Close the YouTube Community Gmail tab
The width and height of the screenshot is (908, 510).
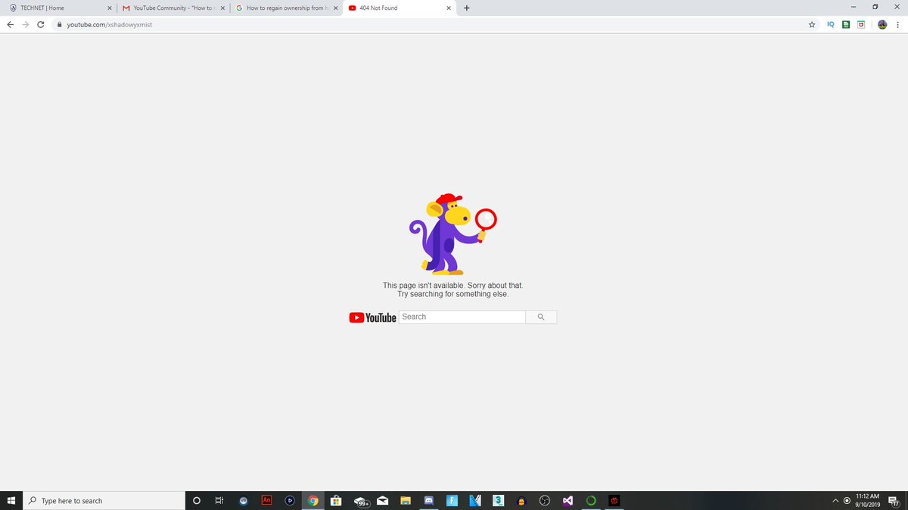coord(222,8)
